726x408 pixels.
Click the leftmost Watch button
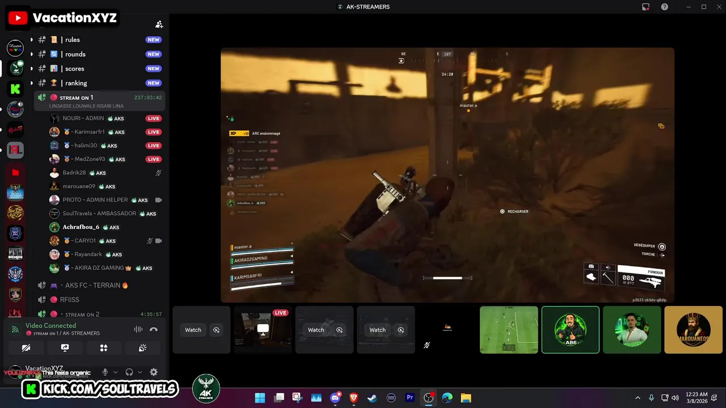click(x=193, y=330)
